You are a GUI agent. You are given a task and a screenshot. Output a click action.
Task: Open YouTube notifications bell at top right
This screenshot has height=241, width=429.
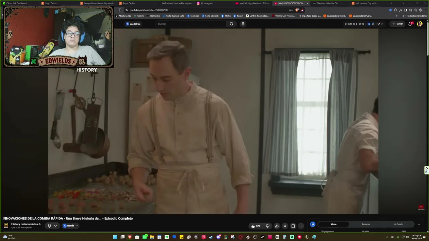[x=410, y=24]
